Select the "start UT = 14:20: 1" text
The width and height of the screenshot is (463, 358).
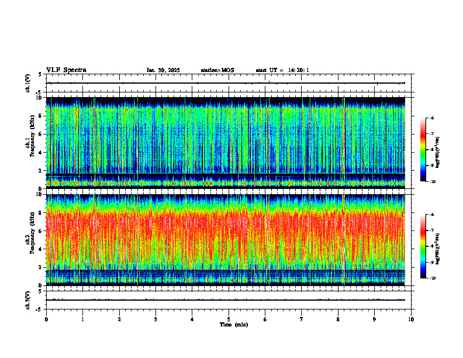[282, 70]
